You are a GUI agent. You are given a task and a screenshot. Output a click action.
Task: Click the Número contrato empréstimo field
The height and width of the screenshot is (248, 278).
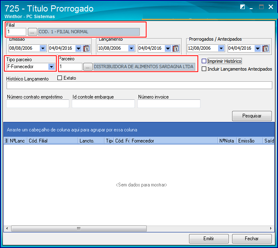click(x=38, y=103)
